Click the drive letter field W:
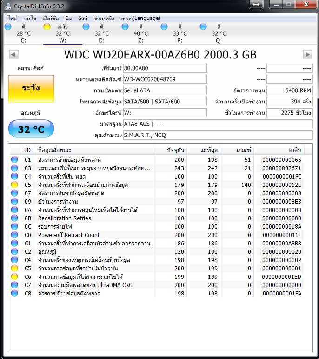 (x=165, y=113)
